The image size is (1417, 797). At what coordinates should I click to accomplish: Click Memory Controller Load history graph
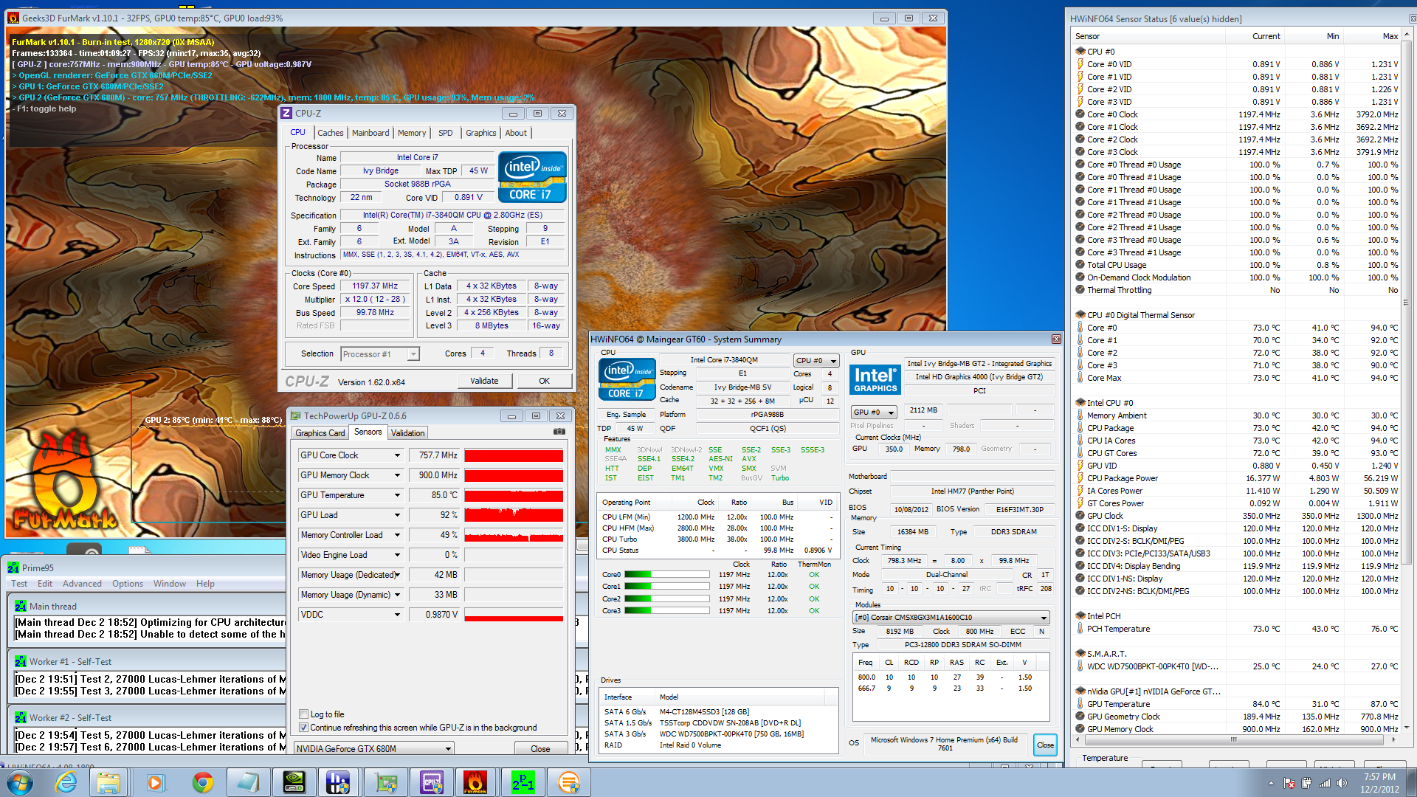[514, 535]
